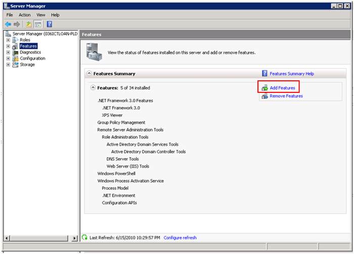Open the Help menu

click(55, 15)
